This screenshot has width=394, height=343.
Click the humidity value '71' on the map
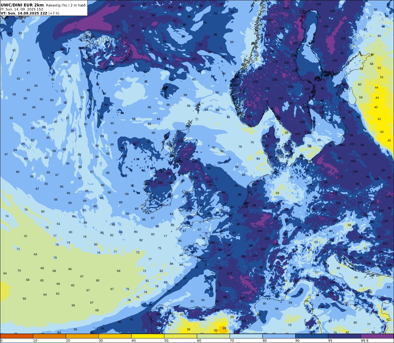tap(18, 249)
